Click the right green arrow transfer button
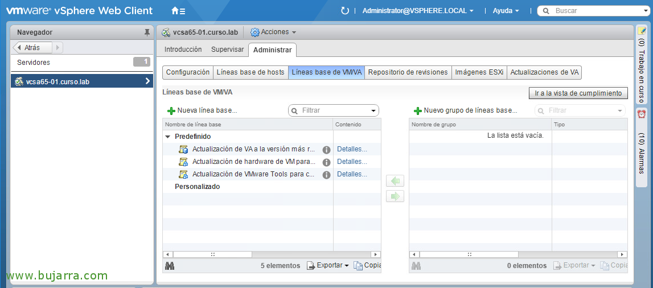Viewport: 653px width, 288px height. pos(395,196)
